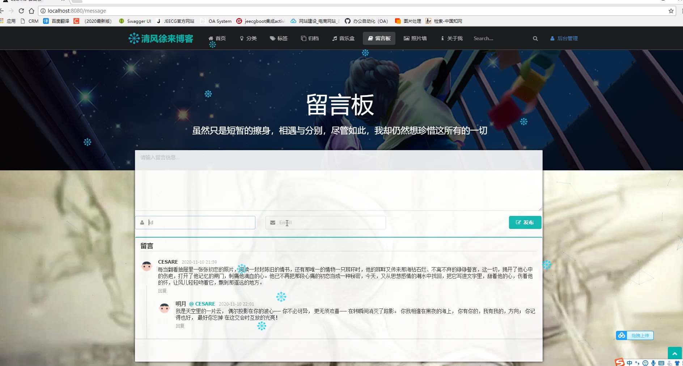Click the 2020-11-10 22:01 reply timestamp
This screenshot has height=366, width=683.
point(236,304)
